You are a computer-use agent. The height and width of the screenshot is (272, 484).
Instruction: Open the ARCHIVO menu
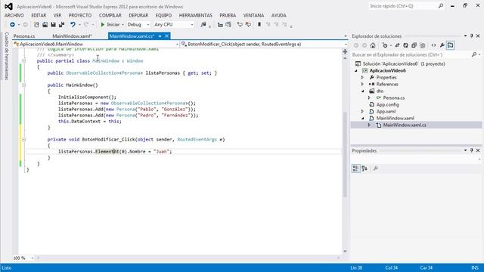pyautogui.click(x=14, y=15)
